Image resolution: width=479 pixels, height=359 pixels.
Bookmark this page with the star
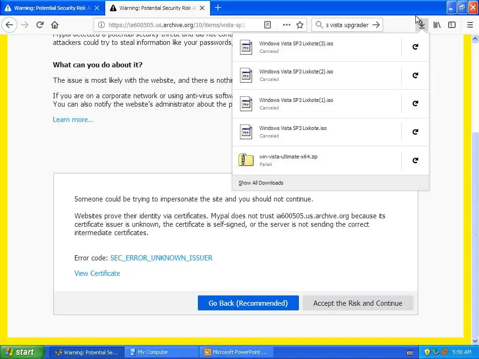(300, 25)
